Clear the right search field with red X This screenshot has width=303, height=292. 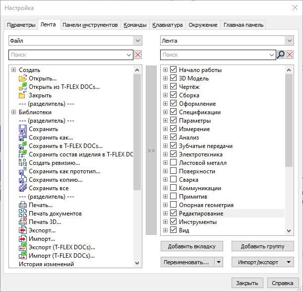click(290, 55)
